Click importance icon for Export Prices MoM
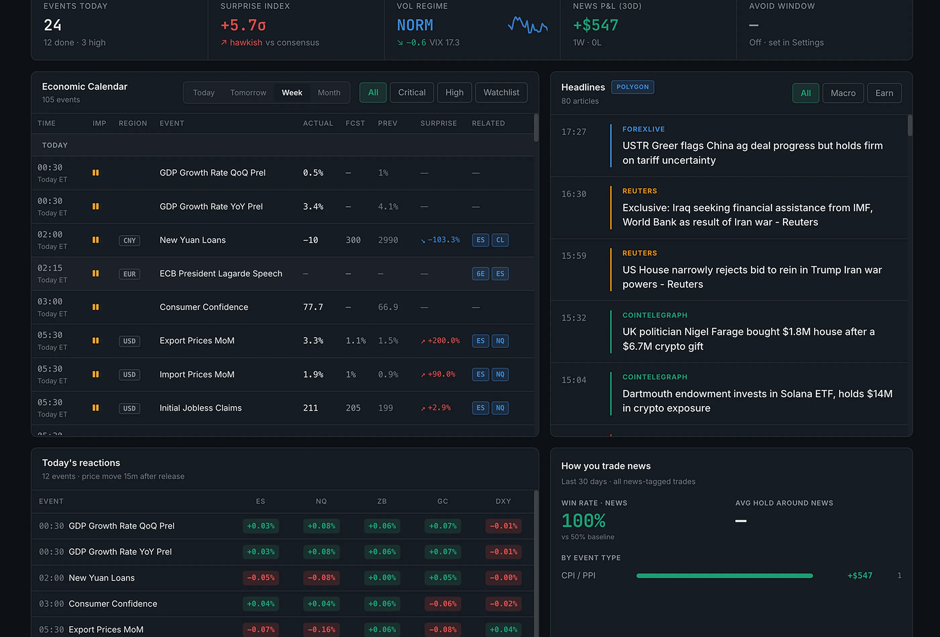The image size is (940, 637). [x=95, y=341]
